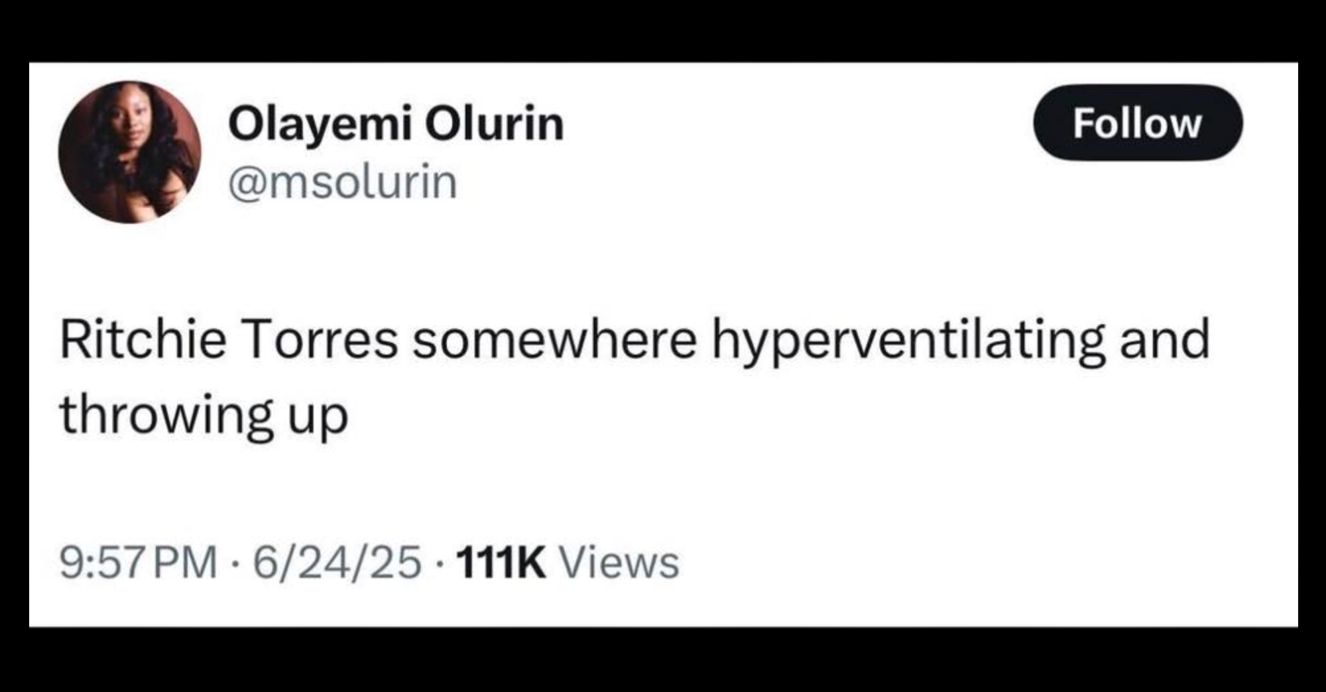Open the Olayemi Olurin display name
1326x692 pixels.
coord(396,124)
